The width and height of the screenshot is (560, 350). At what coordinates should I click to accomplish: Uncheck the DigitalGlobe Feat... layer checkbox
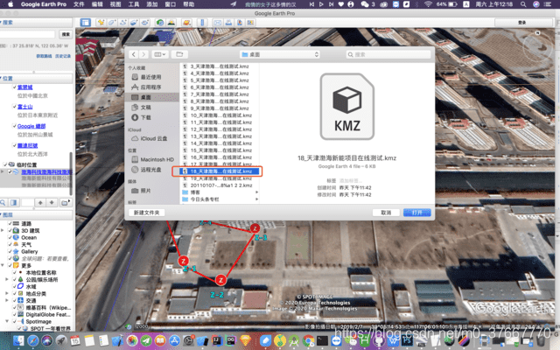pyautogui.click(x=15, y=314)
